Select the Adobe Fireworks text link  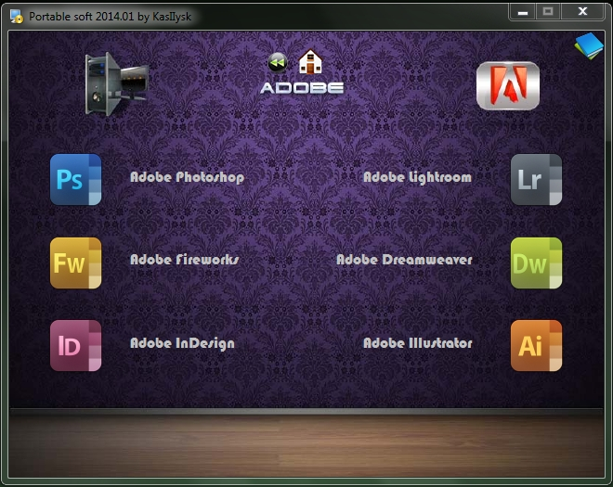click(184, 260)
